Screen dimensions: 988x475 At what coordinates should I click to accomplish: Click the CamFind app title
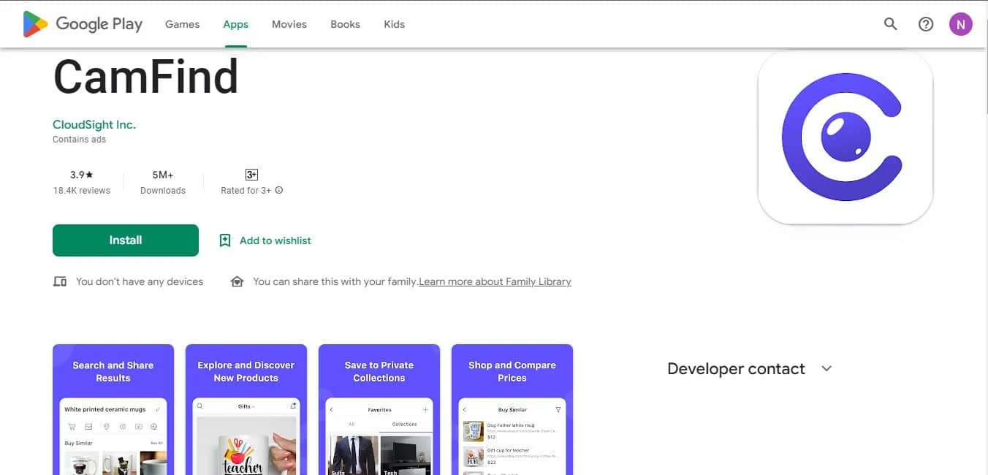point(146,76)
